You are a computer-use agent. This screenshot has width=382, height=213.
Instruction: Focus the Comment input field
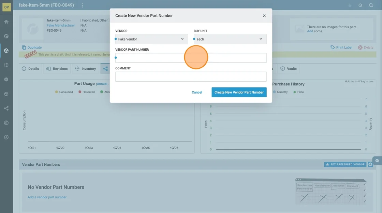[191, 77]
